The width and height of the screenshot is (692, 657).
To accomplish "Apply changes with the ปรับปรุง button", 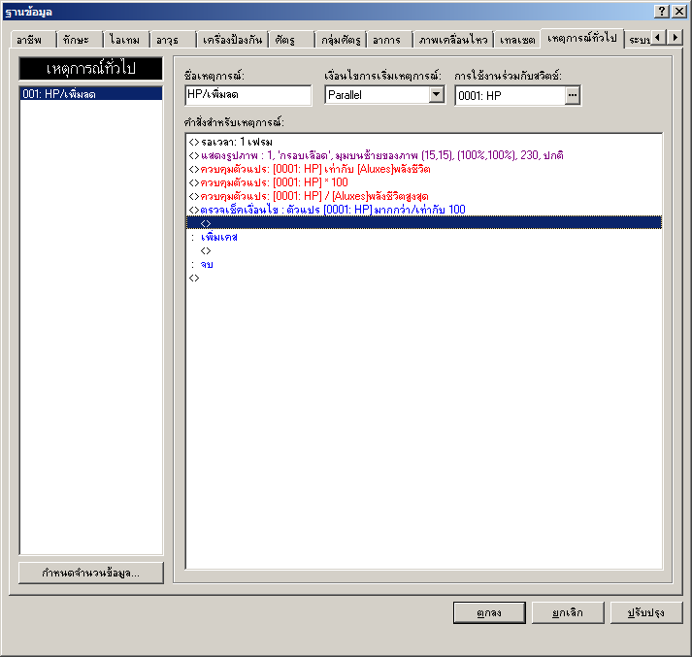I will pos(646,612).
